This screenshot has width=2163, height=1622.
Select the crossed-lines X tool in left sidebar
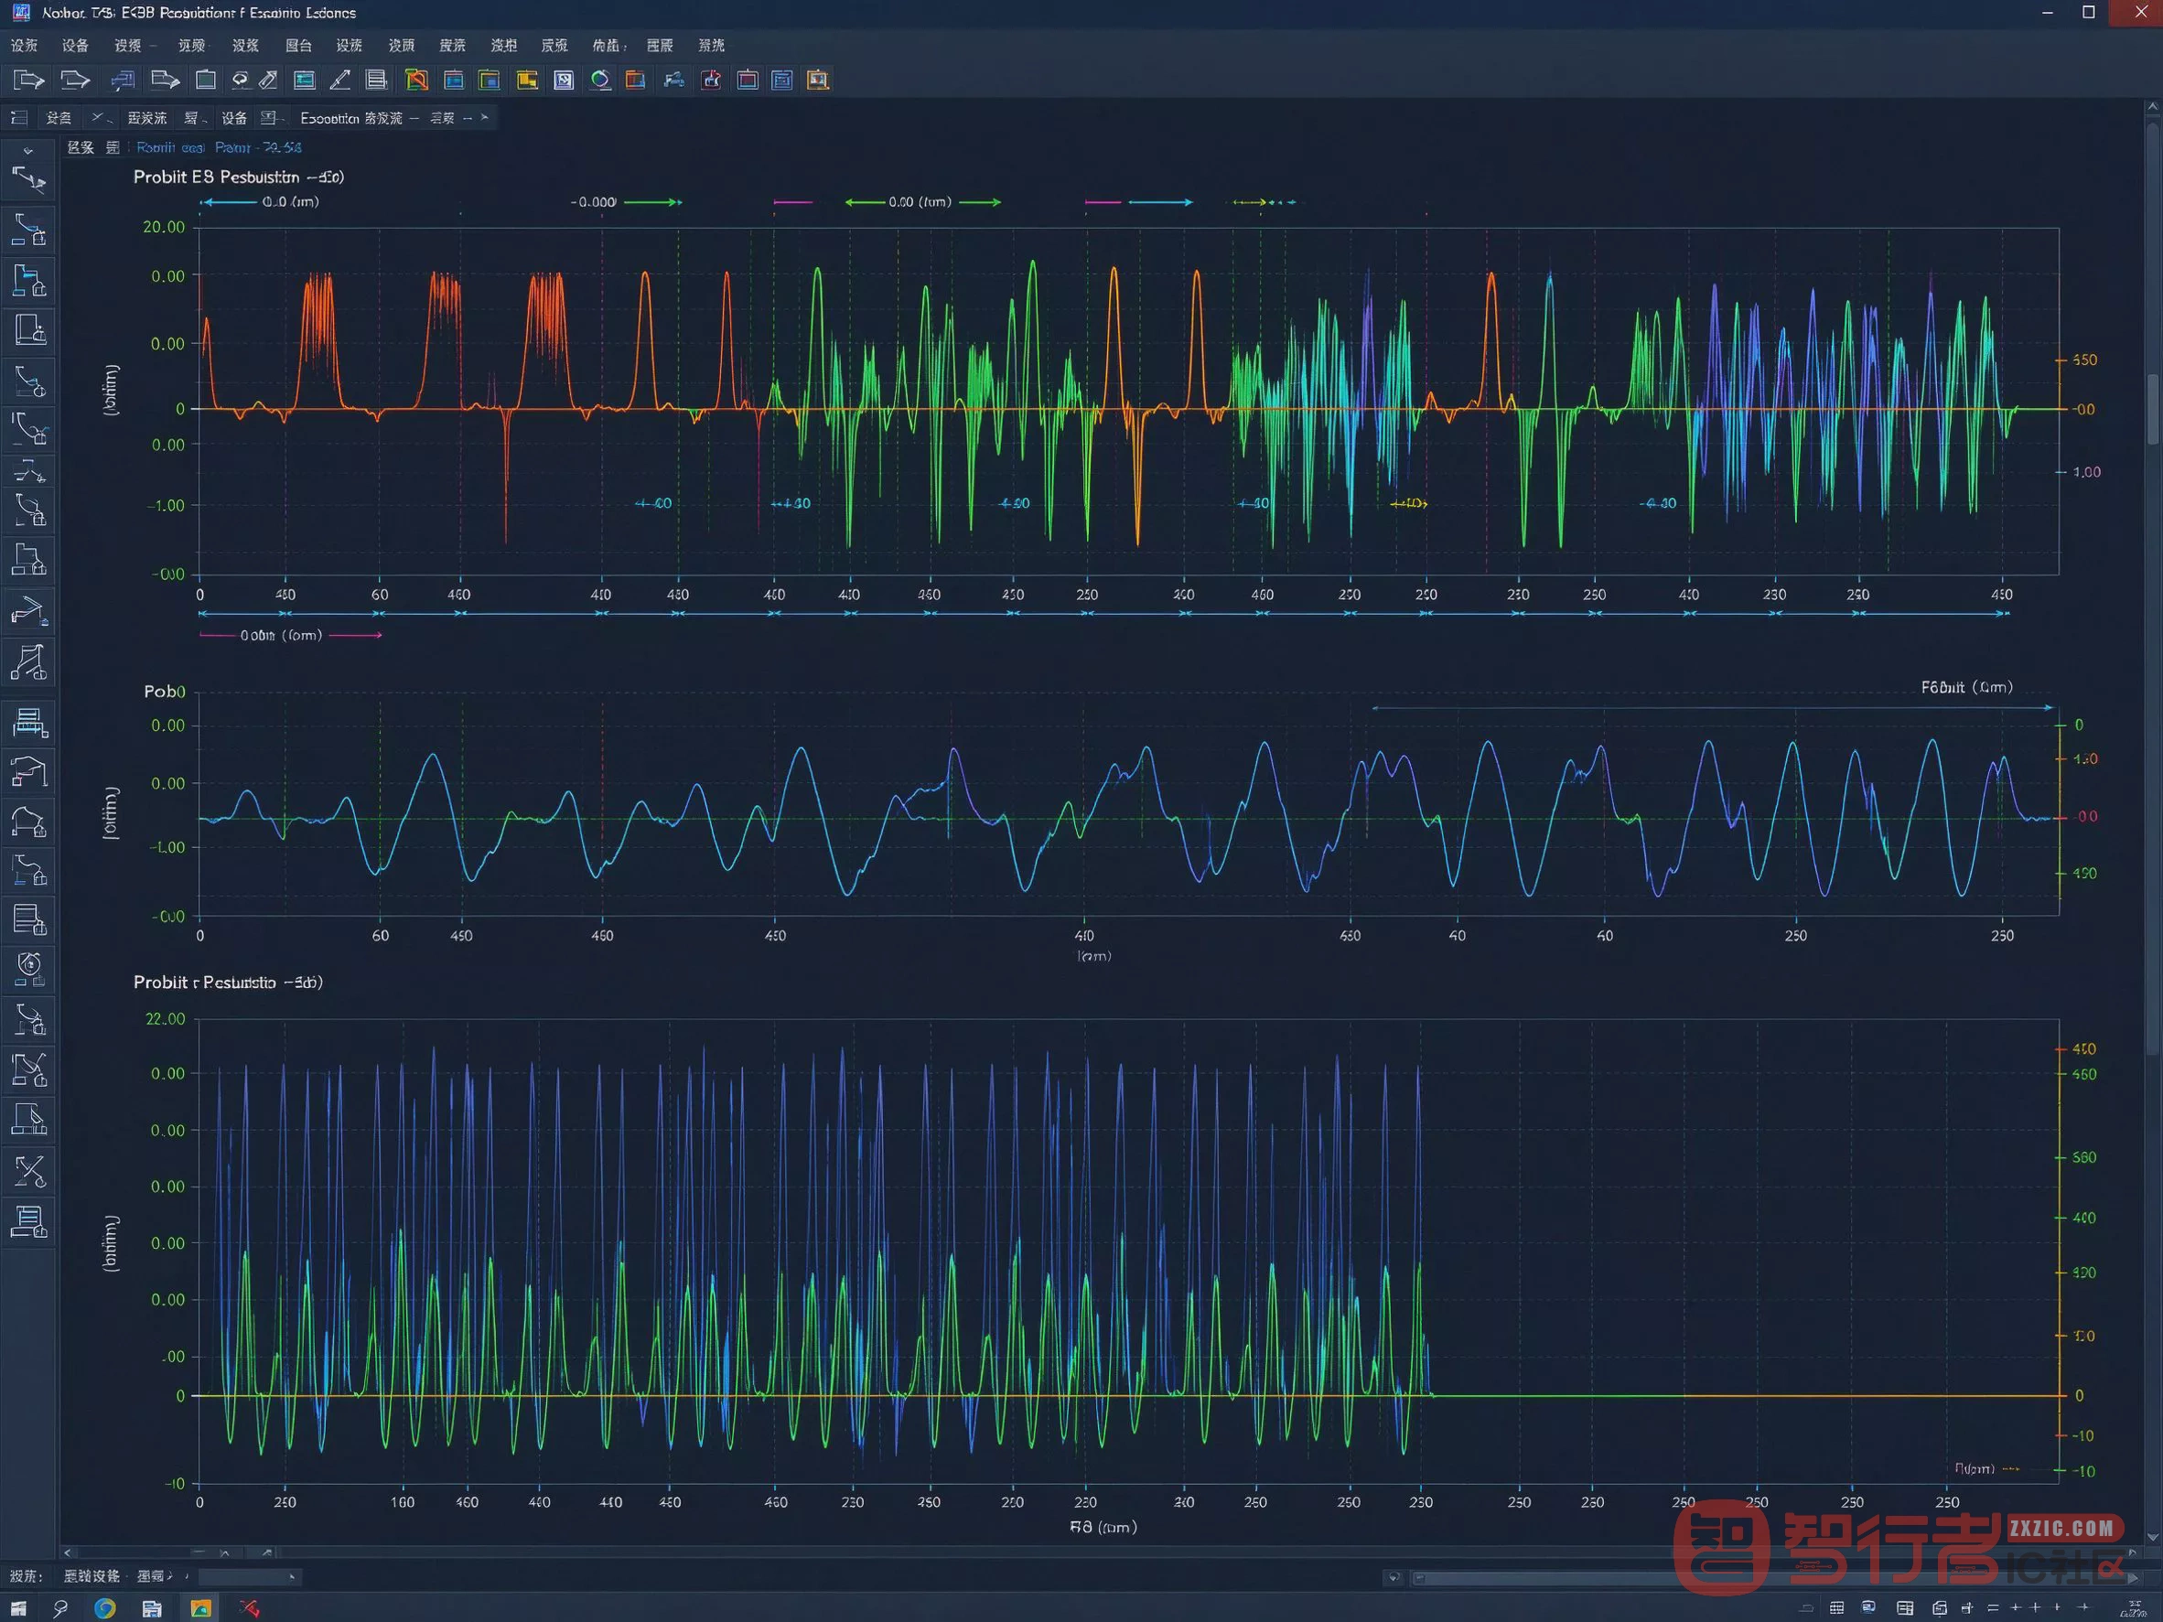coord(29,1170)
